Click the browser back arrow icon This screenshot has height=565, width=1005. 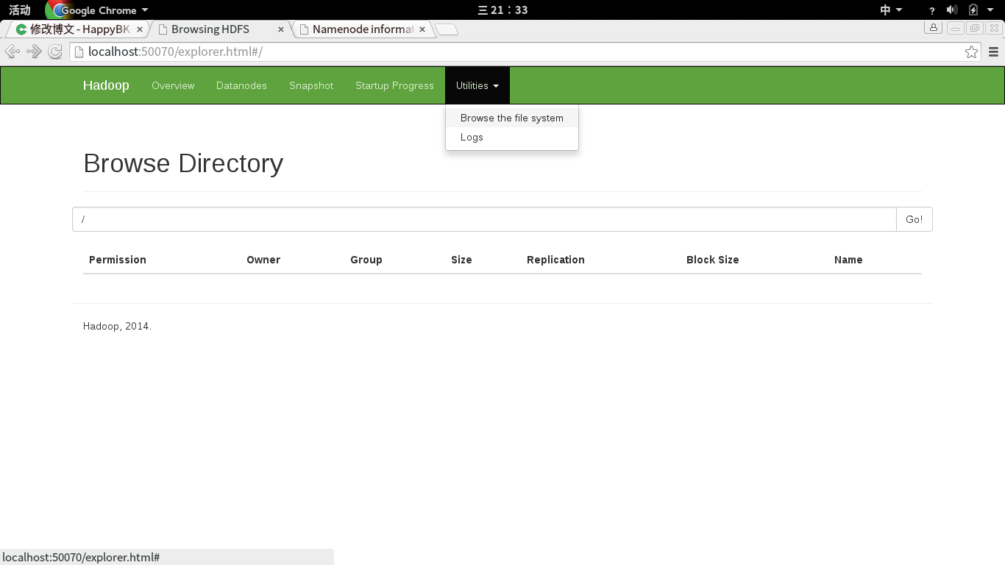(x=12, y=51)
